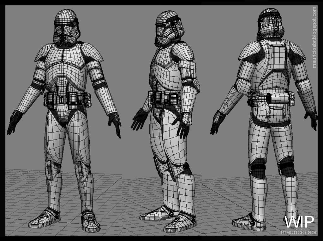The image size is (323, 241).
Task: Open the mauriciosbr.blogspot.com watermark link
Action: 314,37
